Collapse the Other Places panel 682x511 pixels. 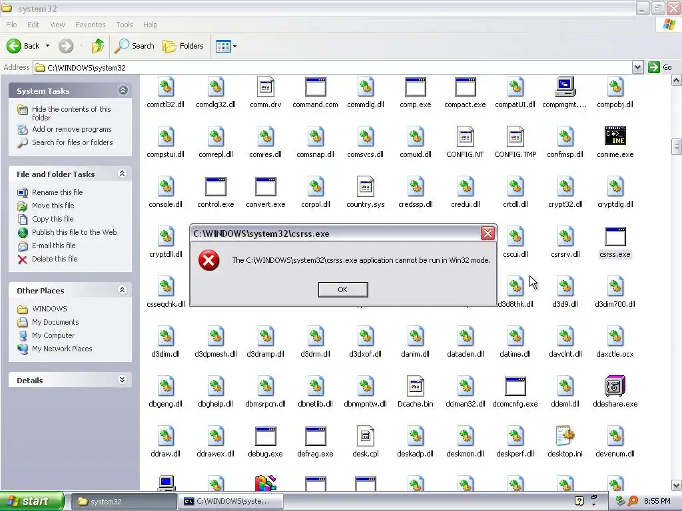point(123,290)
